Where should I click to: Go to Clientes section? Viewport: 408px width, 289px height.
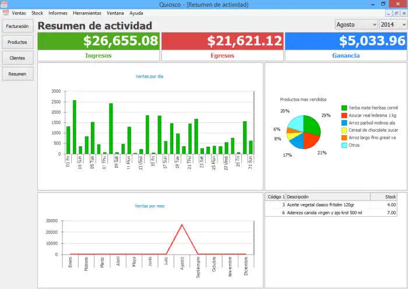17,58
